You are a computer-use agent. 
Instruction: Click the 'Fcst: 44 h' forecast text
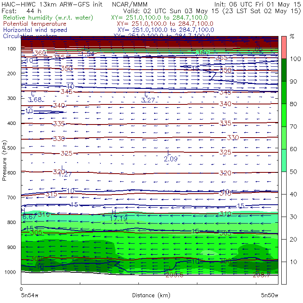click(21, 11)
